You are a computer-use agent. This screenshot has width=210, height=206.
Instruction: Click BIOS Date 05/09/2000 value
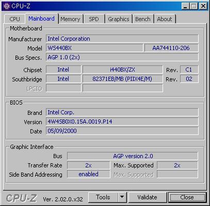pyautogui.click(x=122, y=131)
